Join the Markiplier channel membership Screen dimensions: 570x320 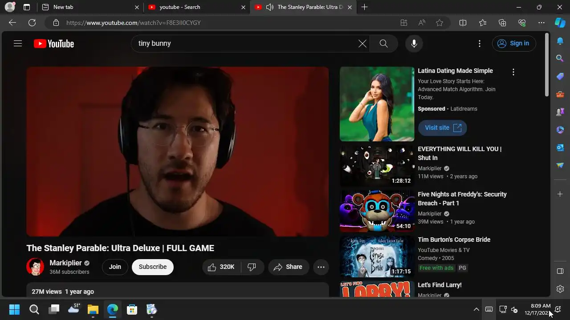coord(115,267)
